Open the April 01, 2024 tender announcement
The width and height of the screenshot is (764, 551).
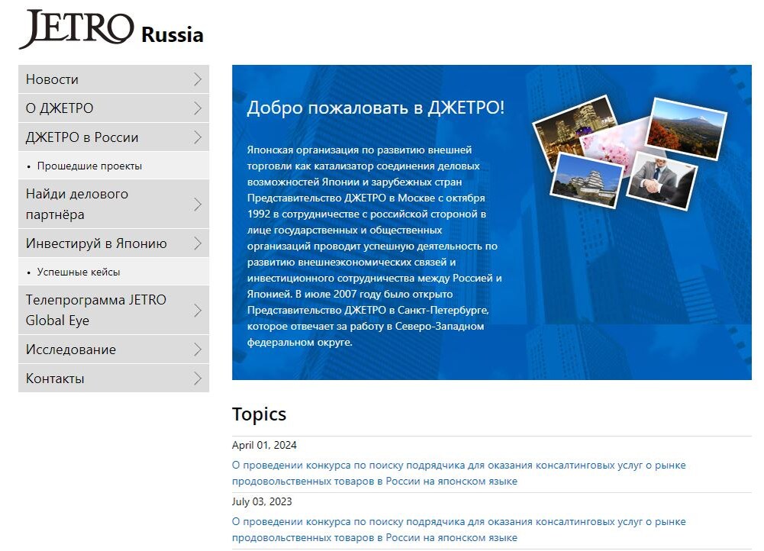click(x=459, y=473)
